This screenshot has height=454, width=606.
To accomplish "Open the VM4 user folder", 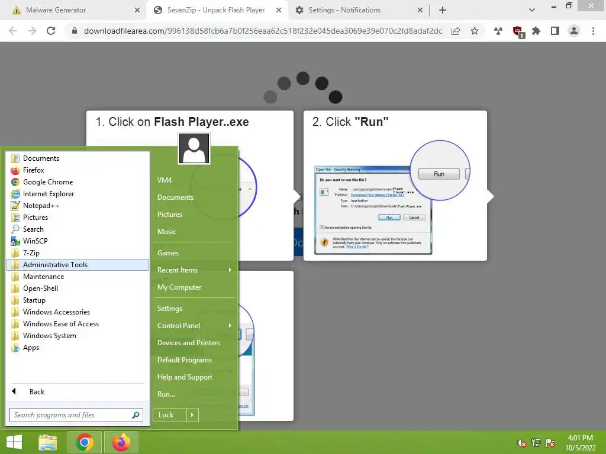I will tap(194, 180).
